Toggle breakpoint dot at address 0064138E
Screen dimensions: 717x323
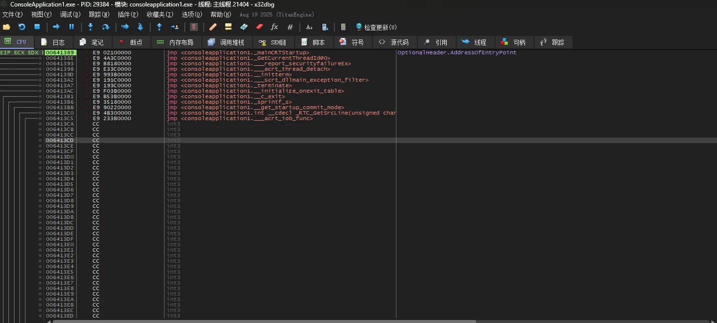point(40,58)
